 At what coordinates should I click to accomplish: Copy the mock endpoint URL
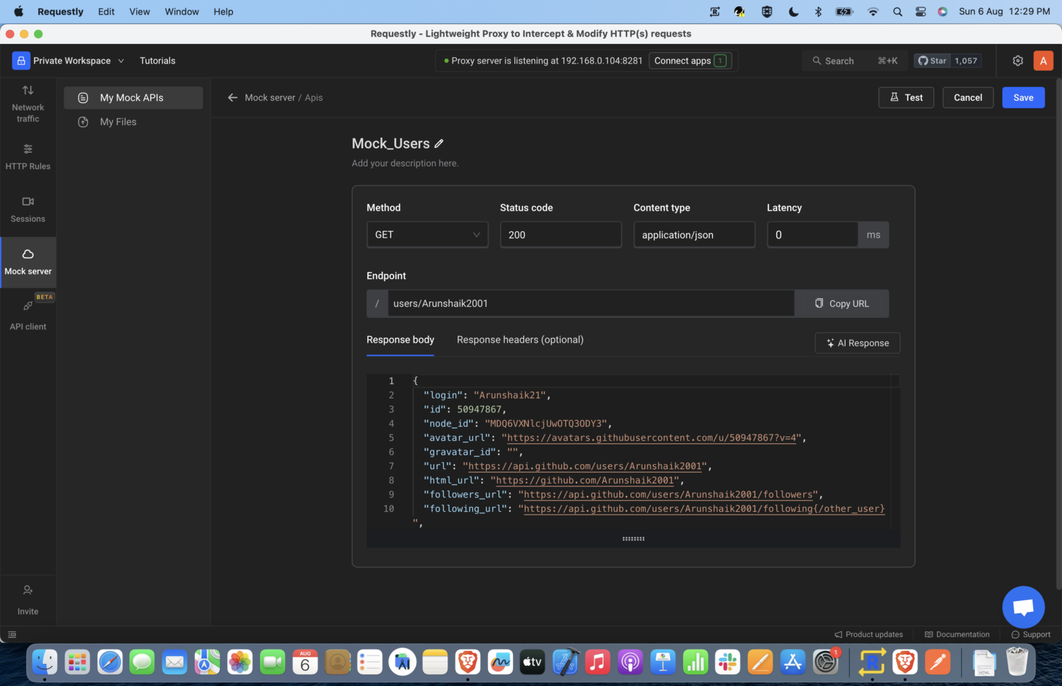pyautogui.click(x=841, y=303)
